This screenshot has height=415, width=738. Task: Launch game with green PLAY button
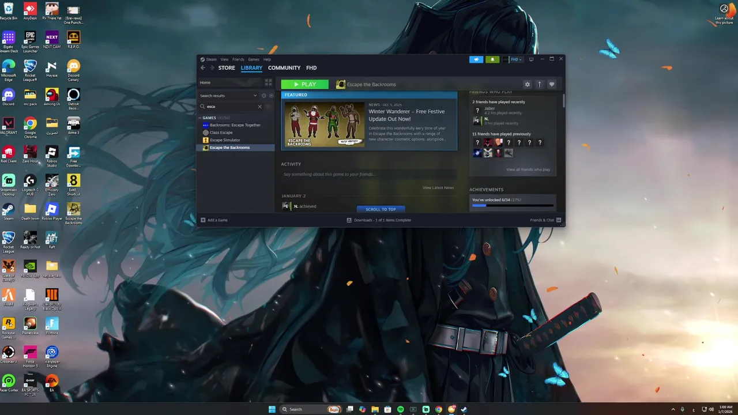pyautogui.click(x=305, y=84)
